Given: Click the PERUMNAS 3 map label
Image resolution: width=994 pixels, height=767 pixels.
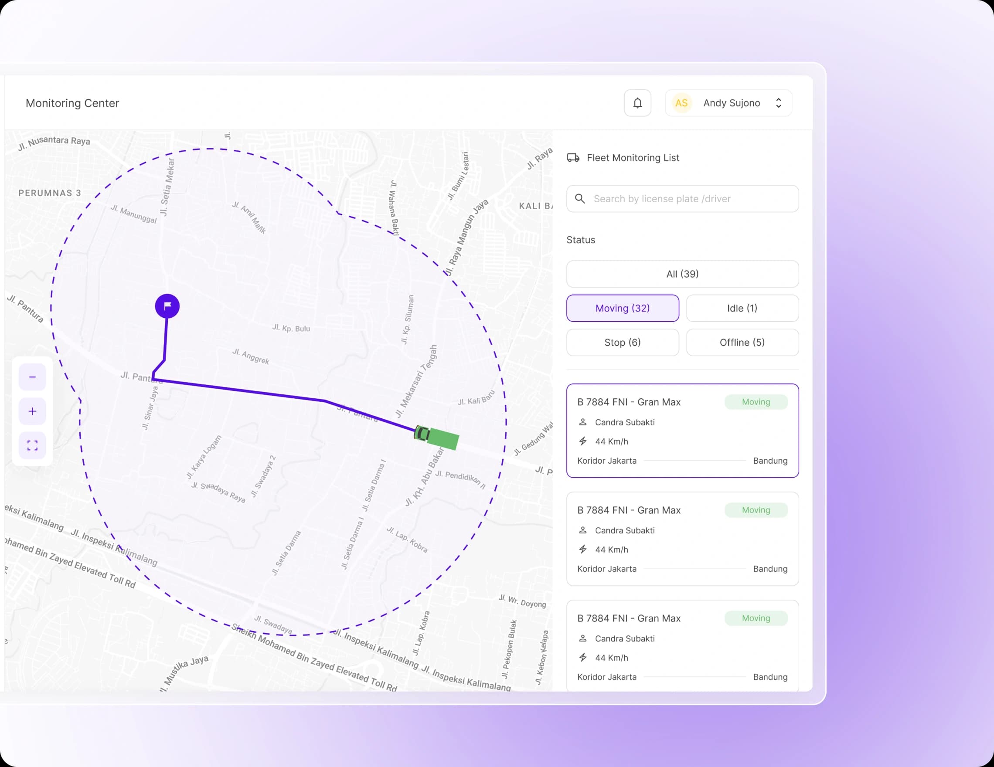Looking at the screenshot, I should click(50, 193).
